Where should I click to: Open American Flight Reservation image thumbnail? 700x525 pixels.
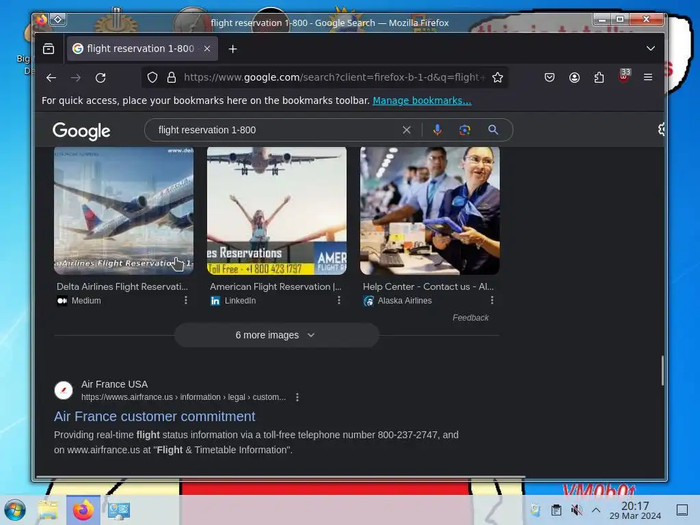point(277,211)
